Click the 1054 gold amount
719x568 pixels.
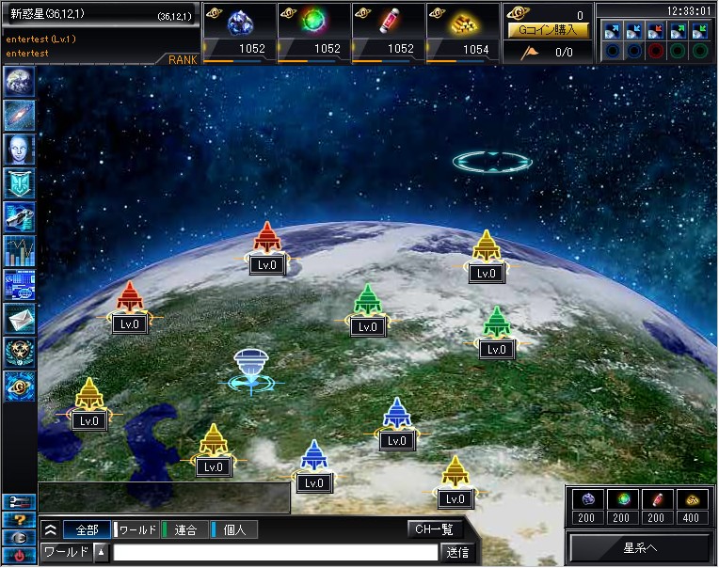point(475,49)
